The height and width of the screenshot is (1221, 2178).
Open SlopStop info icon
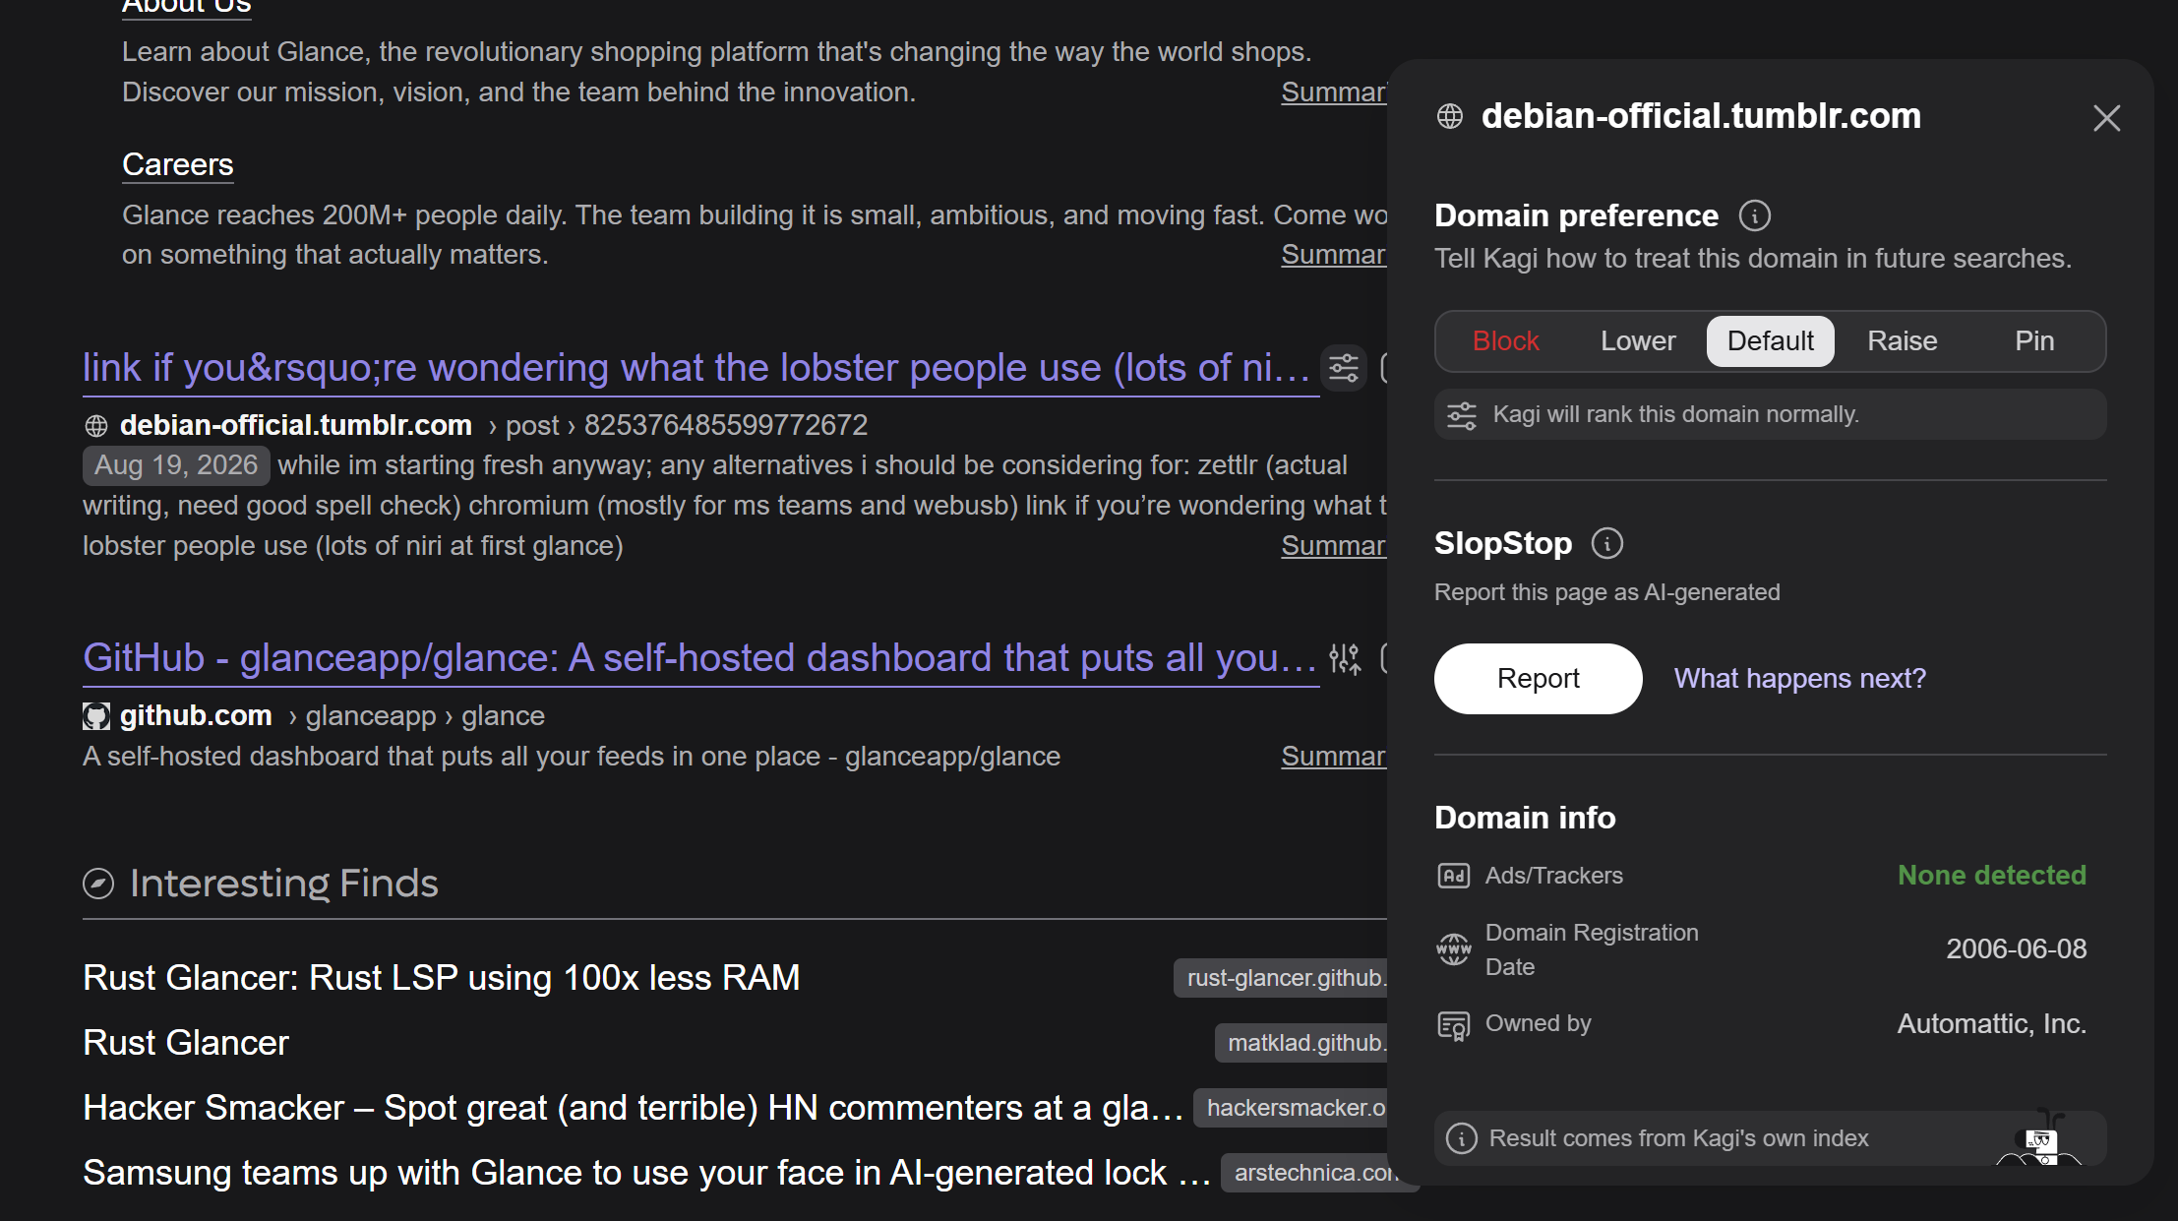(1606, 543)
